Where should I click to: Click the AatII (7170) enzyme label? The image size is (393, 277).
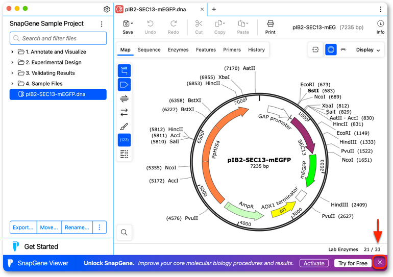point(239,68)
